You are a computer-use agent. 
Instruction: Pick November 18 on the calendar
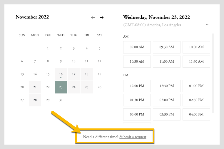coord(87,74)
